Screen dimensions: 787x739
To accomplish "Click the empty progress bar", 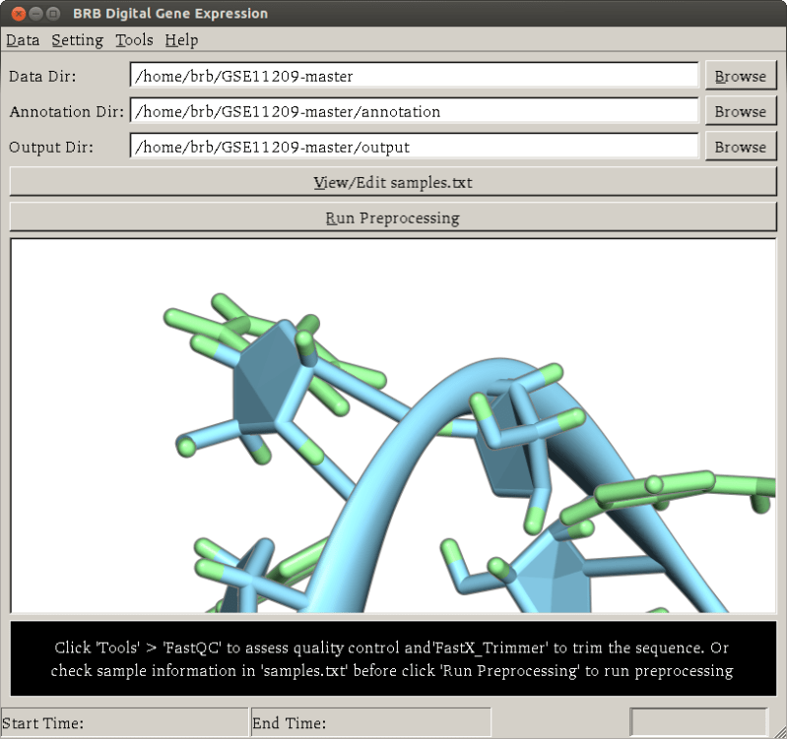I will [x=698, y=722].
